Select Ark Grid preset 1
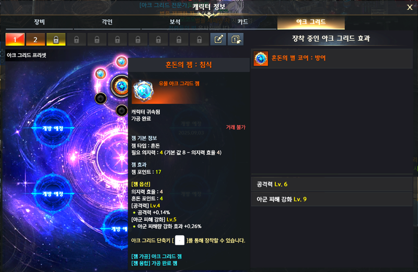 15,40
